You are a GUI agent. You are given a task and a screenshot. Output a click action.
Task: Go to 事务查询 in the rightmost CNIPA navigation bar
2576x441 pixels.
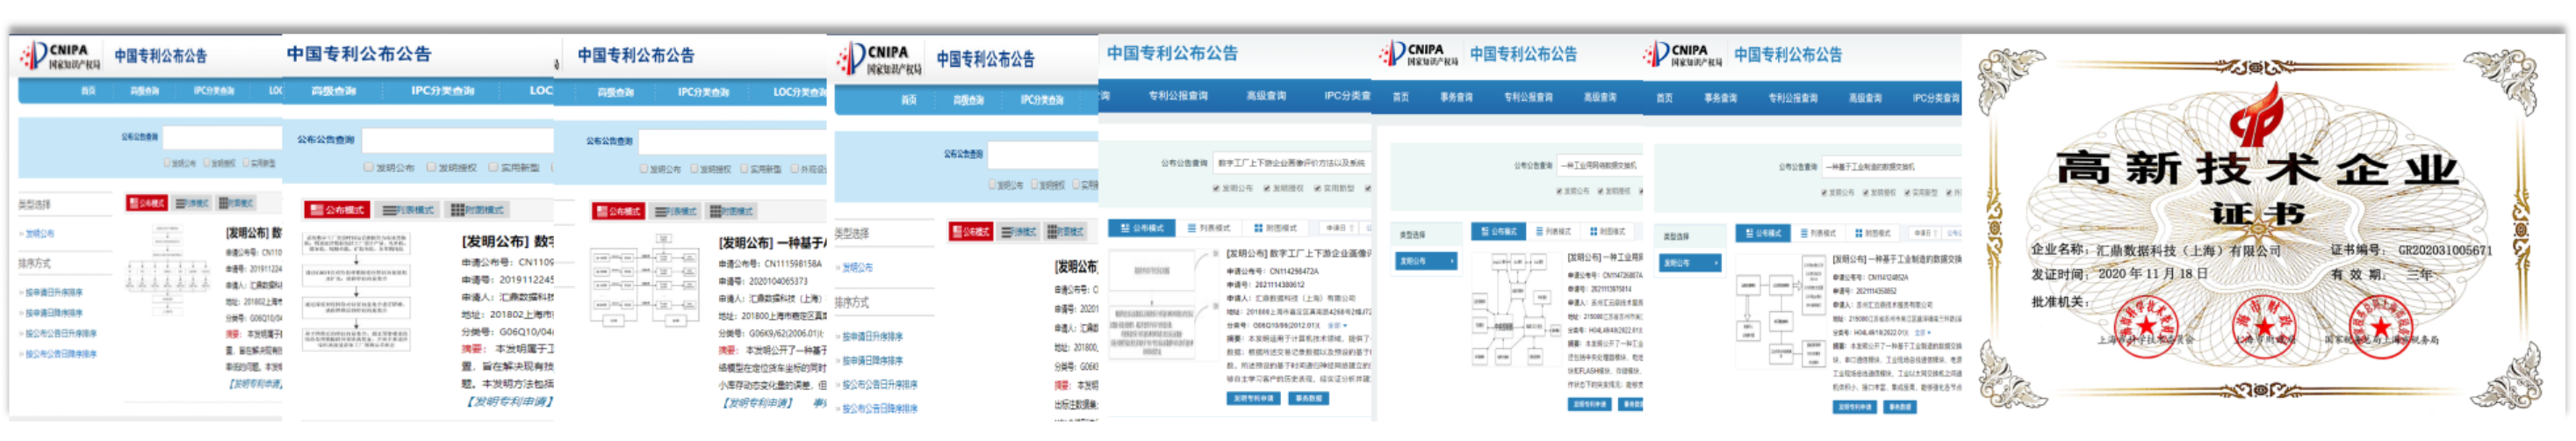(x=1720, y=98)
